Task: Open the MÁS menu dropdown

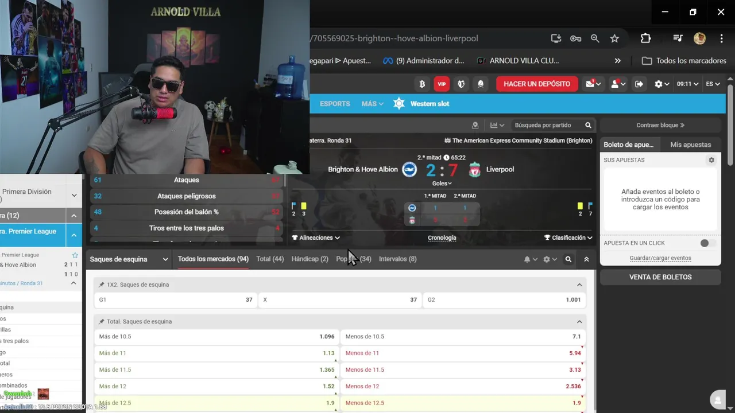Action: coord(372,104)
